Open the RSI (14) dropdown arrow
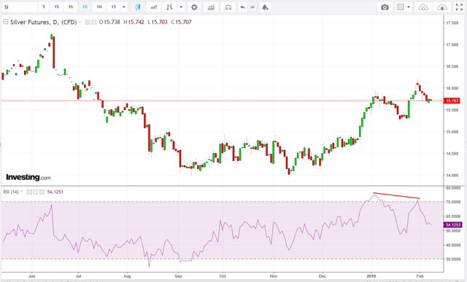Screen dimensions: 467x282 [x=21, y=192]
